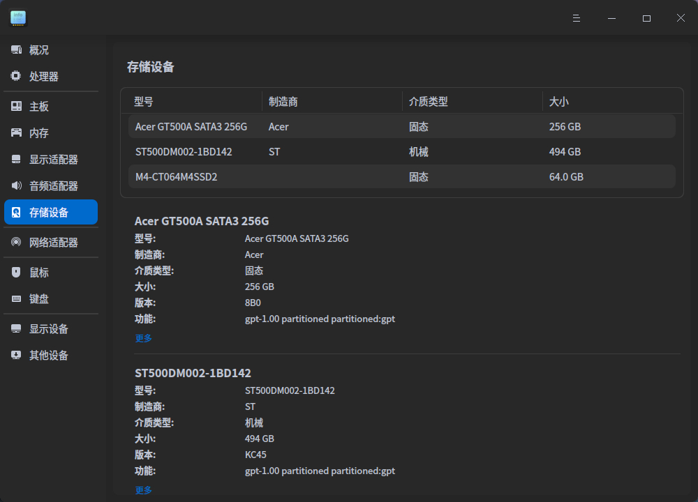Click the 鼠标 mouse icon
The image size is (698, 502).
pyautogui.click(x=16, y=273)
